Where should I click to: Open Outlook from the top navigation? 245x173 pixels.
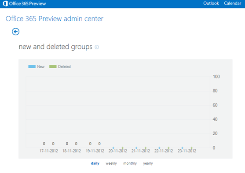(x=211, y=3)
